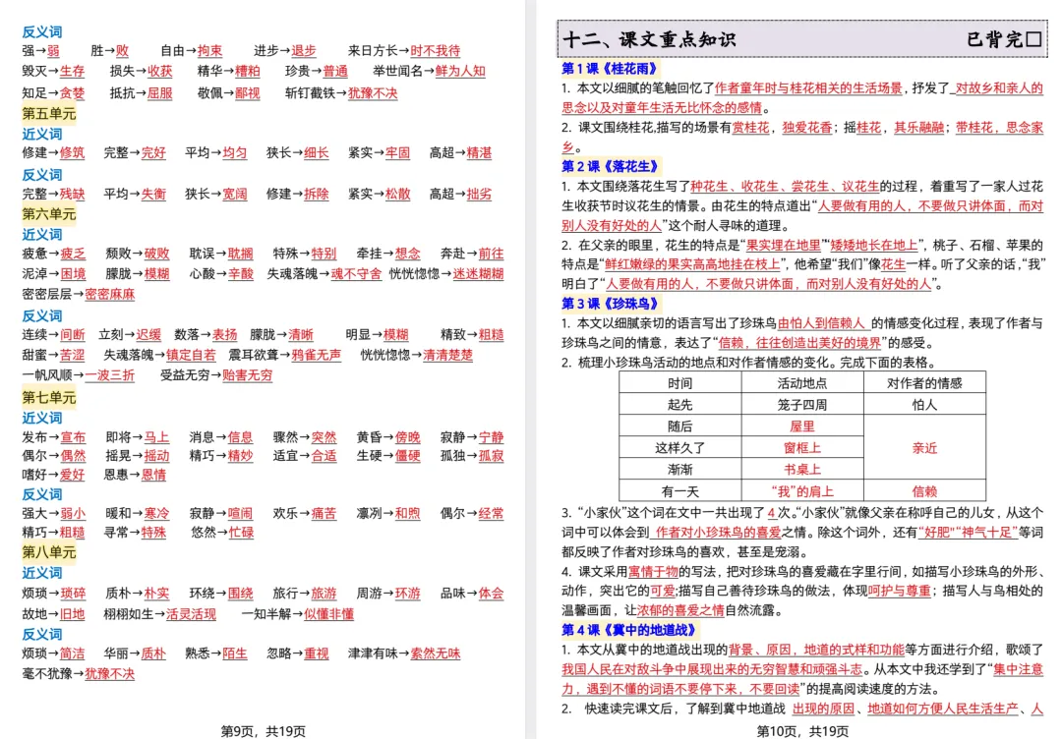1062x739 pixels.
Task: Click the red table cell 窗框上
Action: (x=802, y=448)
